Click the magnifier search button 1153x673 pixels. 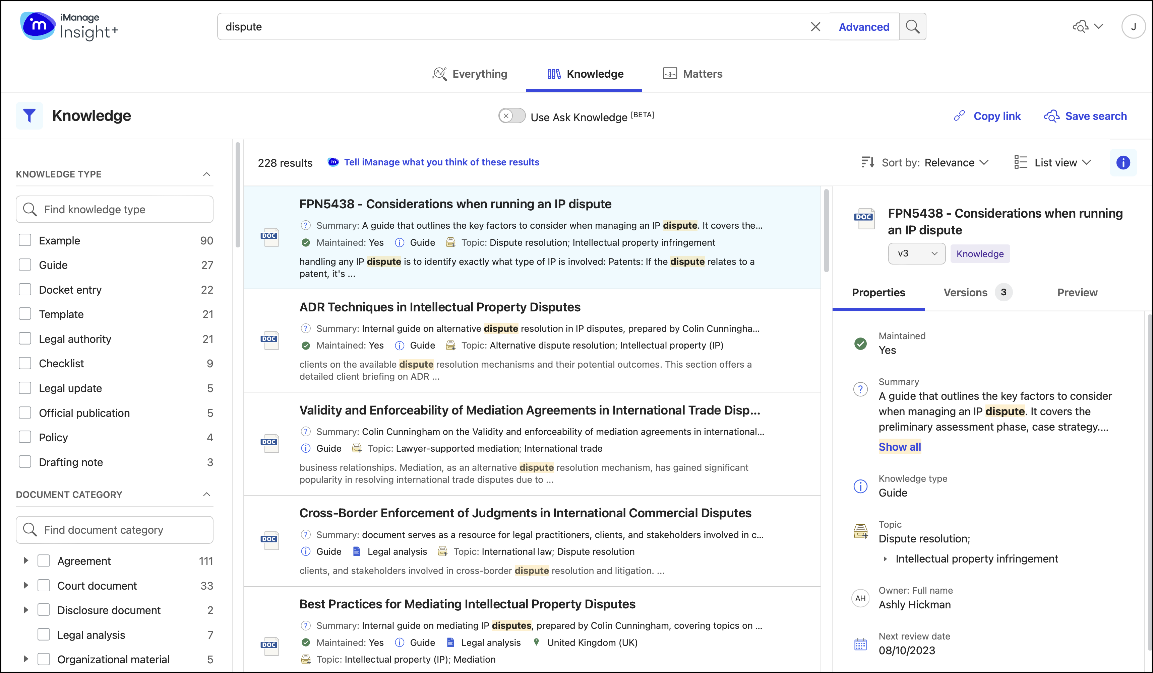coord(912,26)
